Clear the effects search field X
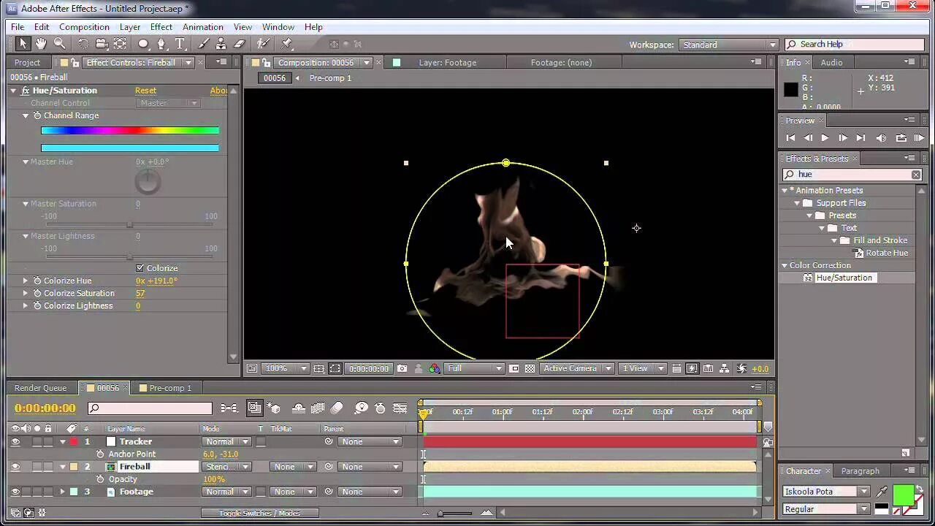Image resolution: width=935 pixels, height=526 pixels. click(x=916, y=175)
